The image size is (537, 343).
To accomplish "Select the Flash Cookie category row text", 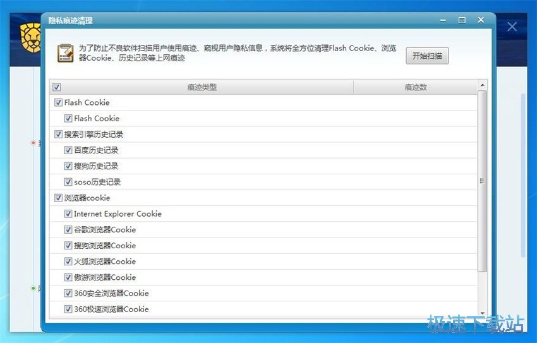I will (87, 102).
